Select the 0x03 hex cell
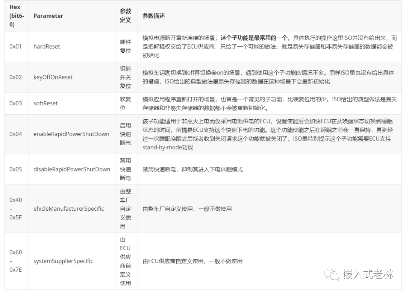Screen dimensions: 406x292 17,103
